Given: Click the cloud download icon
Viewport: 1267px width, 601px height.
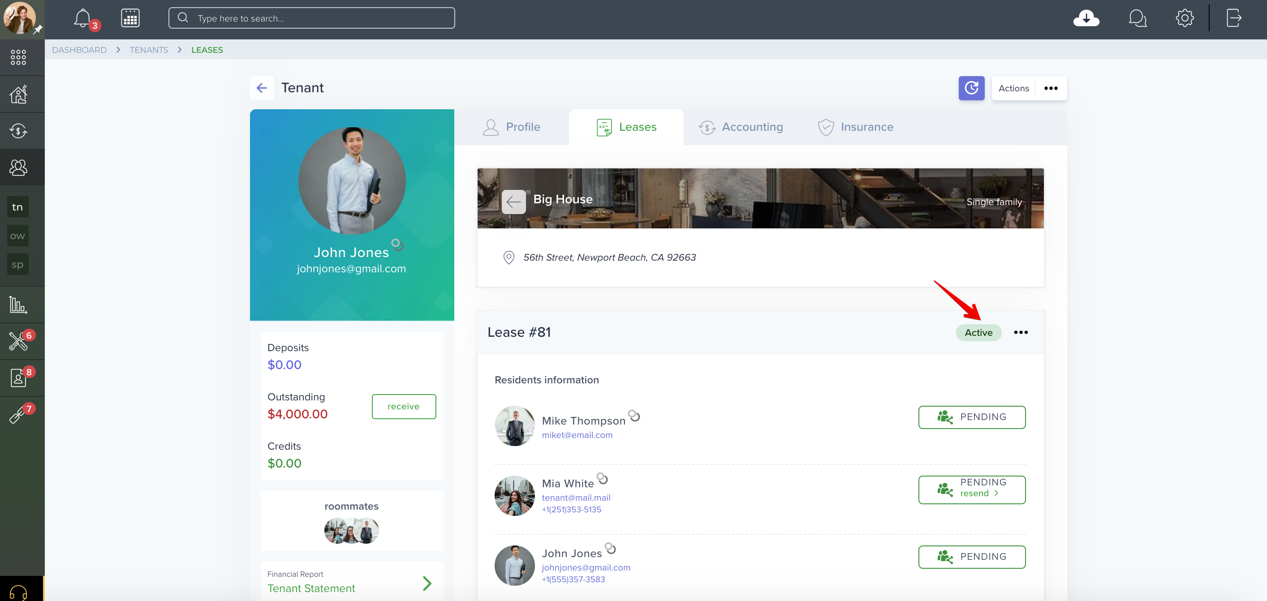Looking at the screenshot, I should click(x=1086, y=18).
